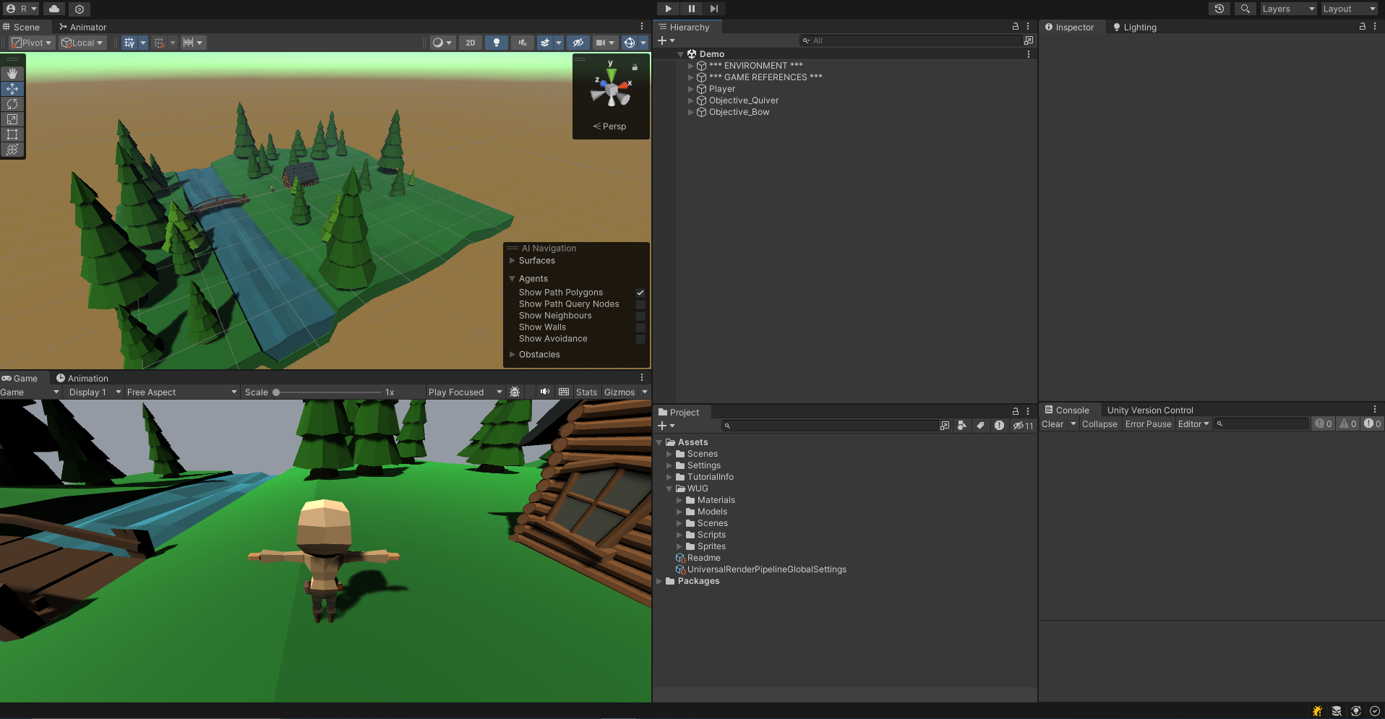The width and height of the screenshot is (1385, 719).
Task: Click the Project search field
Action: (x=830, y=426)
